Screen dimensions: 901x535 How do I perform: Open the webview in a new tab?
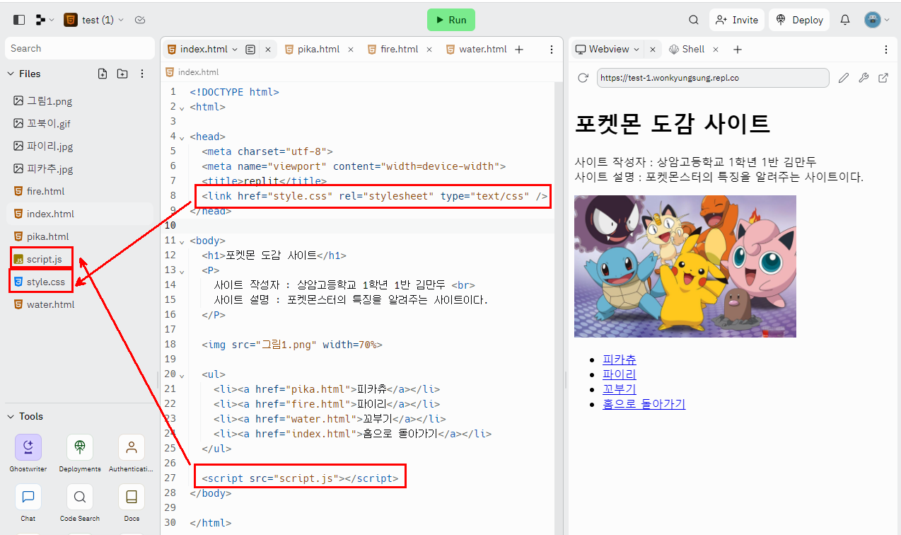[883, 78]
